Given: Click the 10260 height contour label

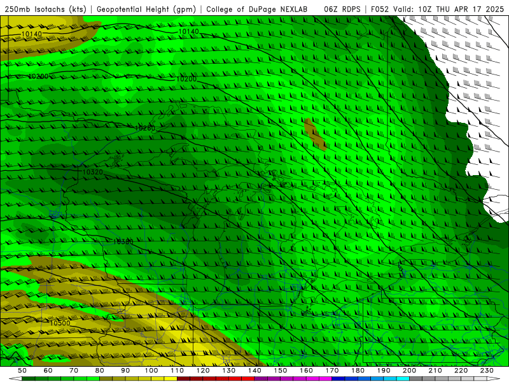Looking at the screenshot, I should 145,128.
